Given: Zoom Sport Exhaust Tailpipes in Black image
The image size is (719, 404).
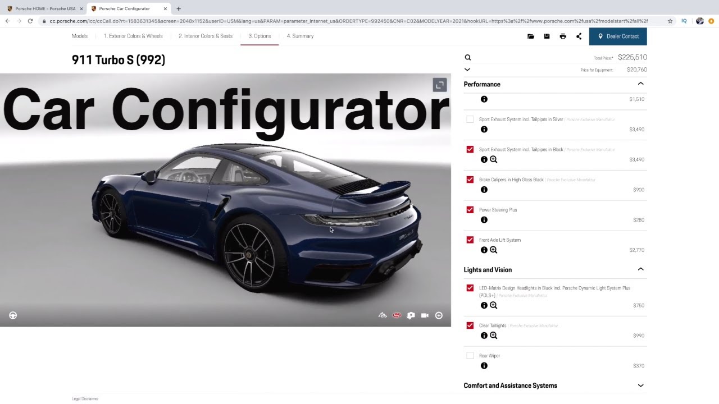Looking at the screenshot, I should [x=494, y=159].
